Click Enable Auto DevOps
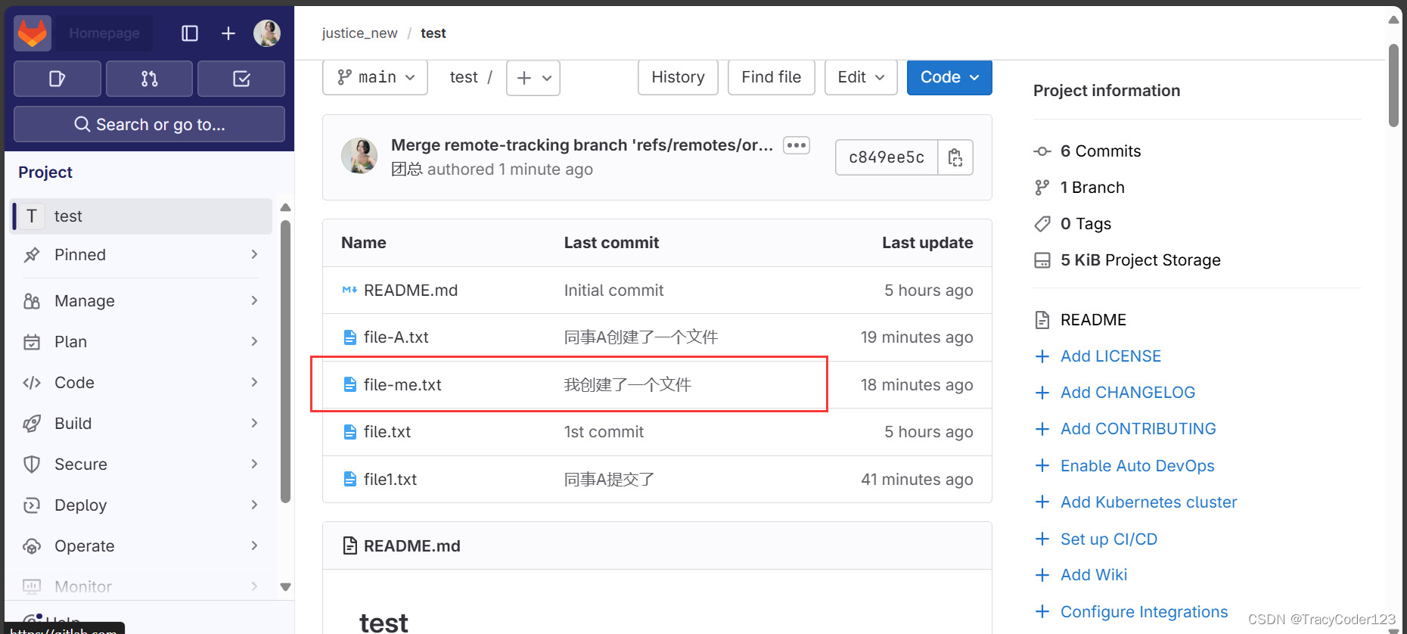This screenshot has height=634, width=1407. (1137, 466)
